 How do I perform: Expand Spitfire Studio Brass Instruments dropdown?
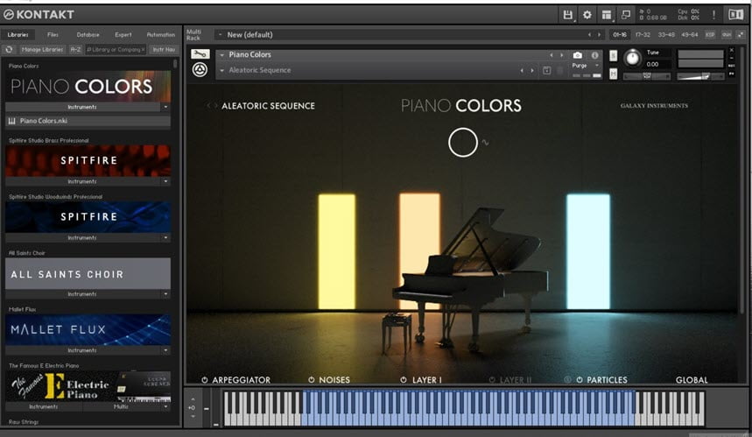point(165,181)
